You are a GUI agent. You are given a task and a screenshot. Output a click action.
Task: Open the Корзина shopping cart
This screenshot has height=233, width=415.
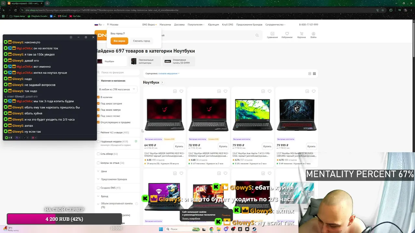(x=302, y=35)
